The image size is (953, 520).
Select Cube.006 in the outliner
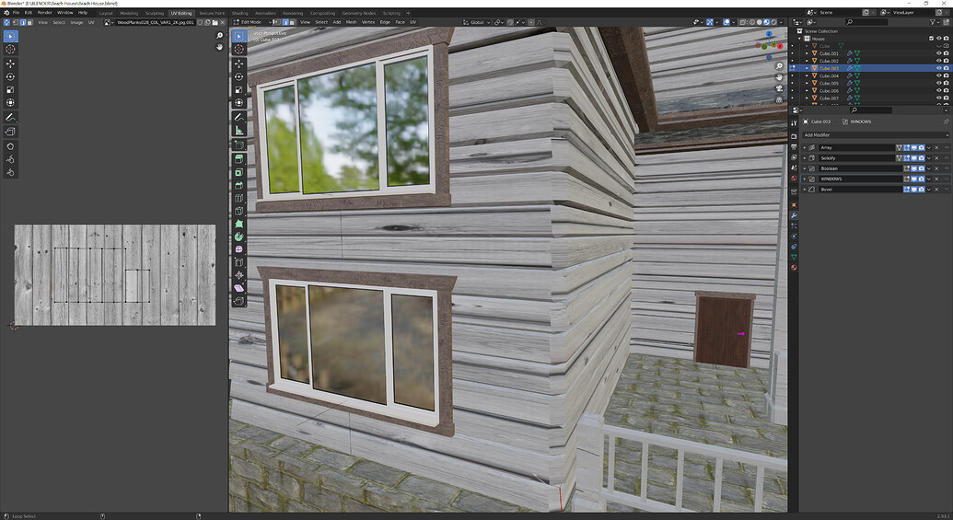point(829,90)
